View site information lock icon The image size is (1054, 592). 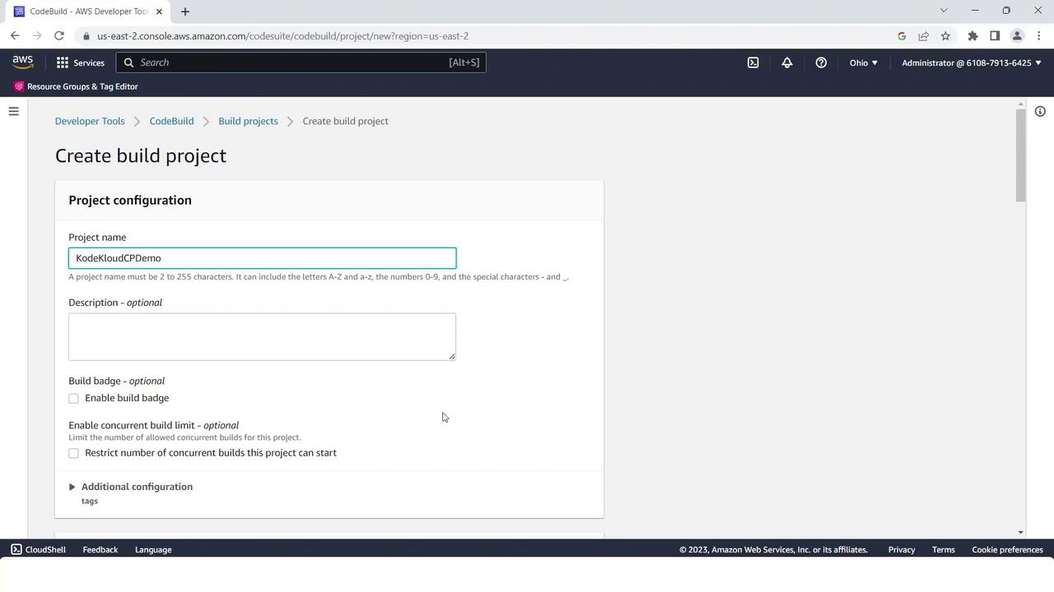tap(86, 36)
